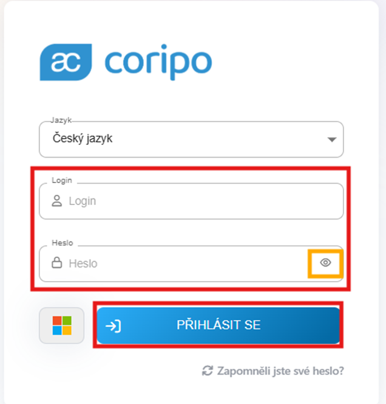The image size is (386, 404).
Task: Click the grey Heslo placeholder text
Action: coord(83,263)
